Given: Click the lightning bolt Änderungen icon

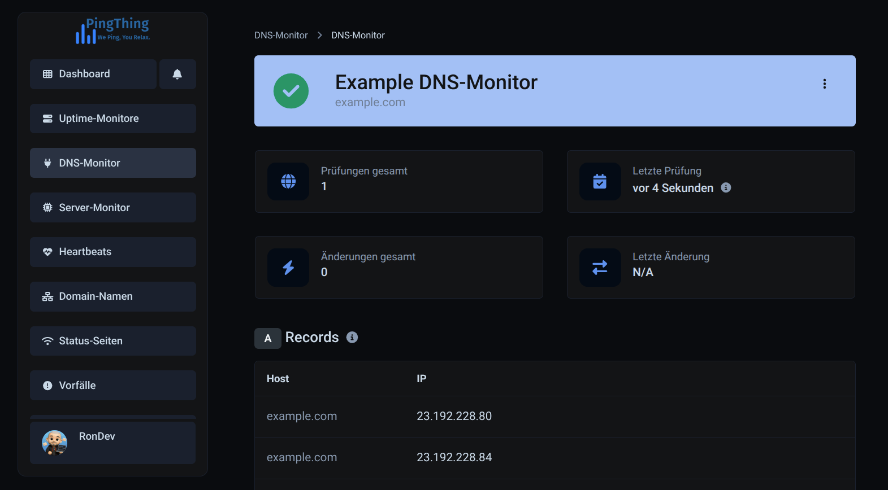Looking at the screenshot, I should tap(288, 267).
